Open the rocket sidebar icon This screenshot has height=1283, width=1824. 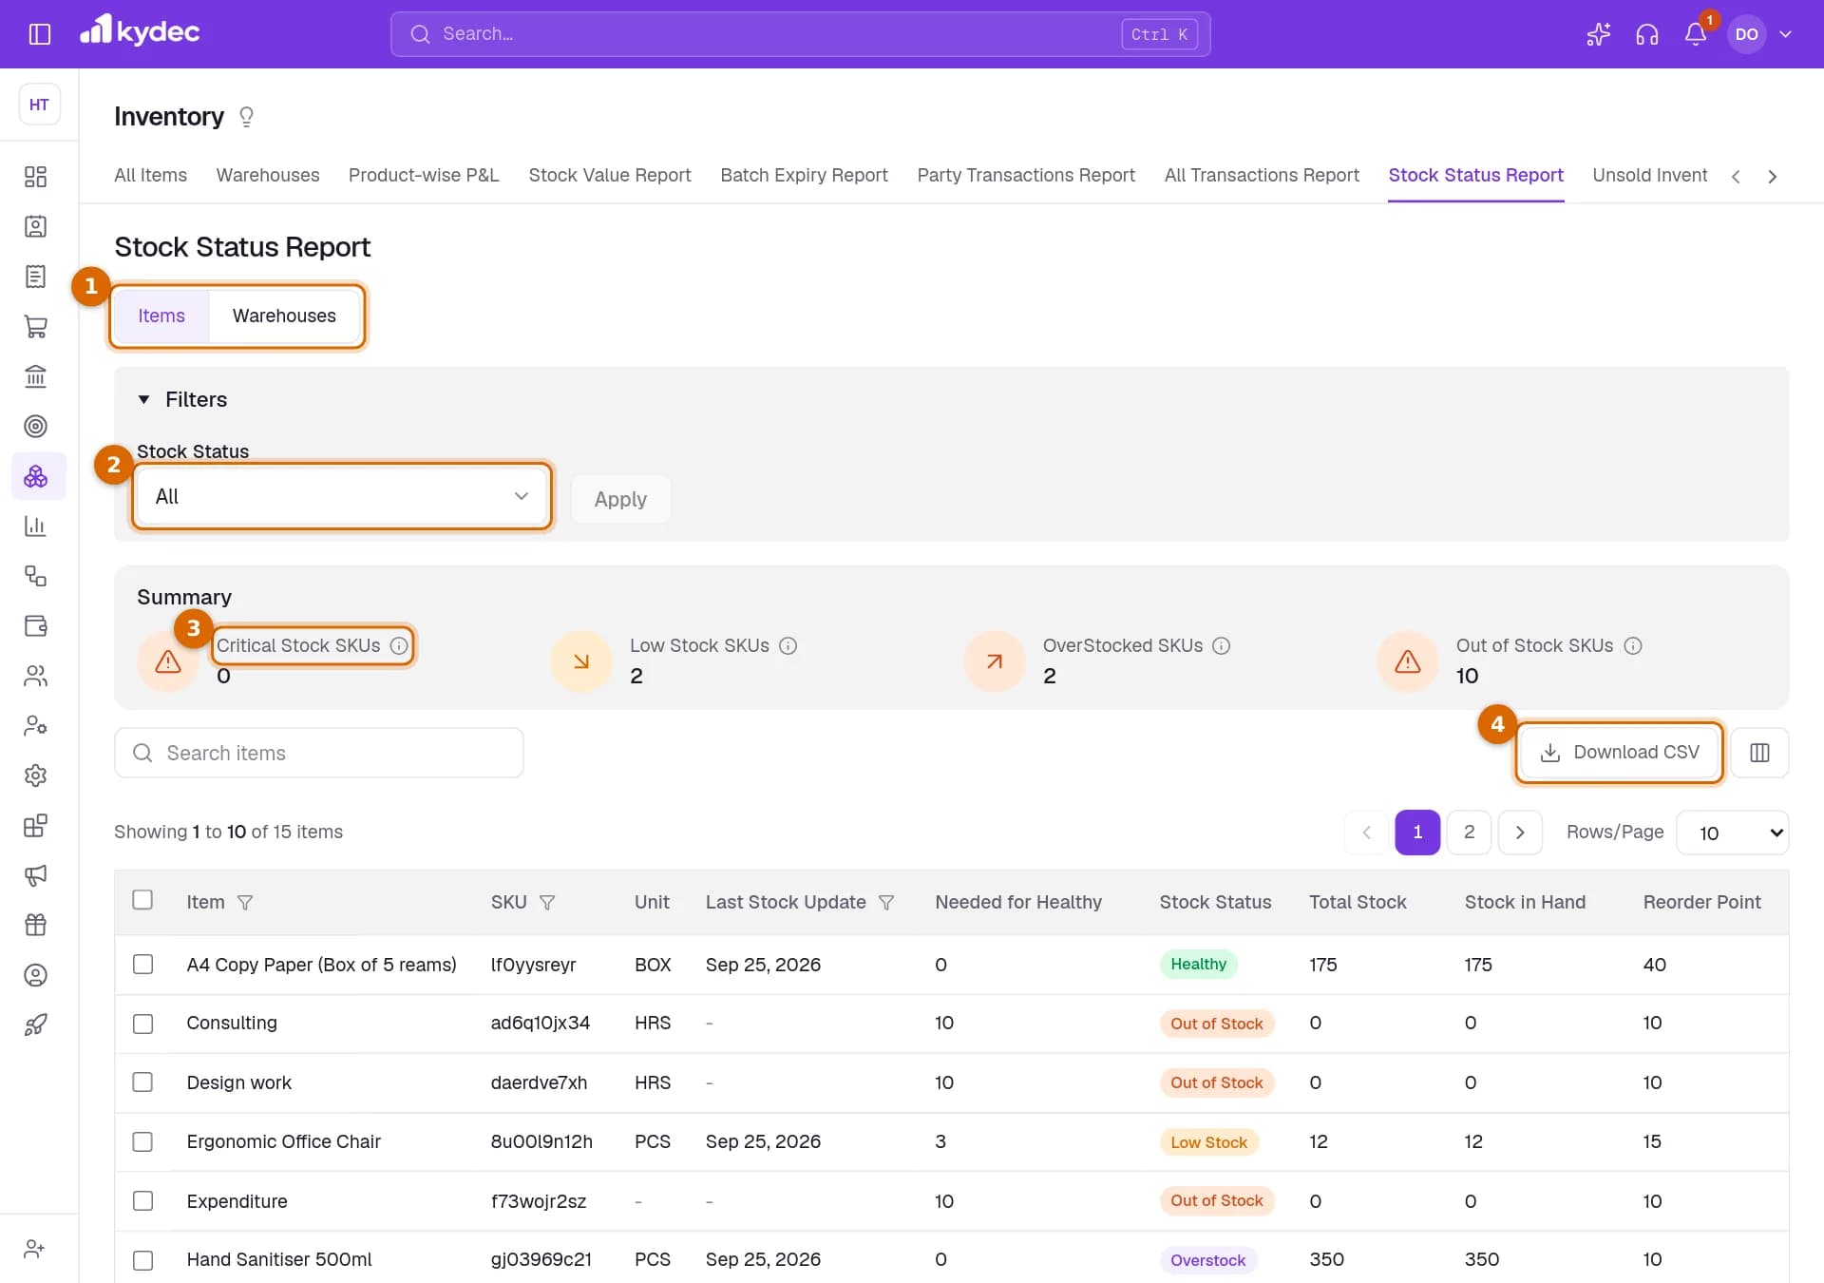pyautogui.click(x=35, y=1024)
